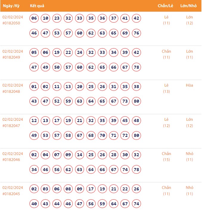
Task: Click the "Ngày /Kỳ" column header
Action: tap(11, 6)
